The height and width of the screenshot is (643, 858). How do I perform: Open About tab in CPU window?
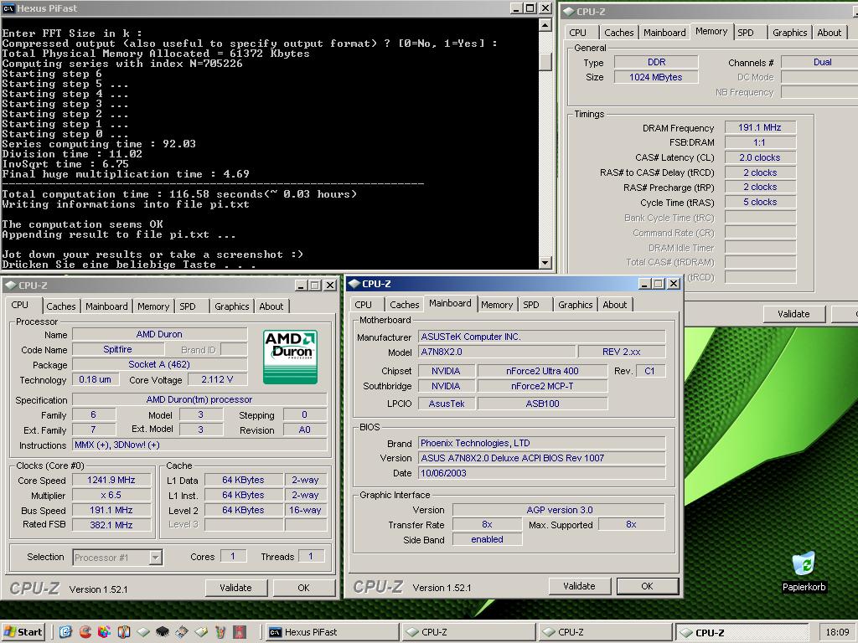pyautogui.click(x=271, y=306)
